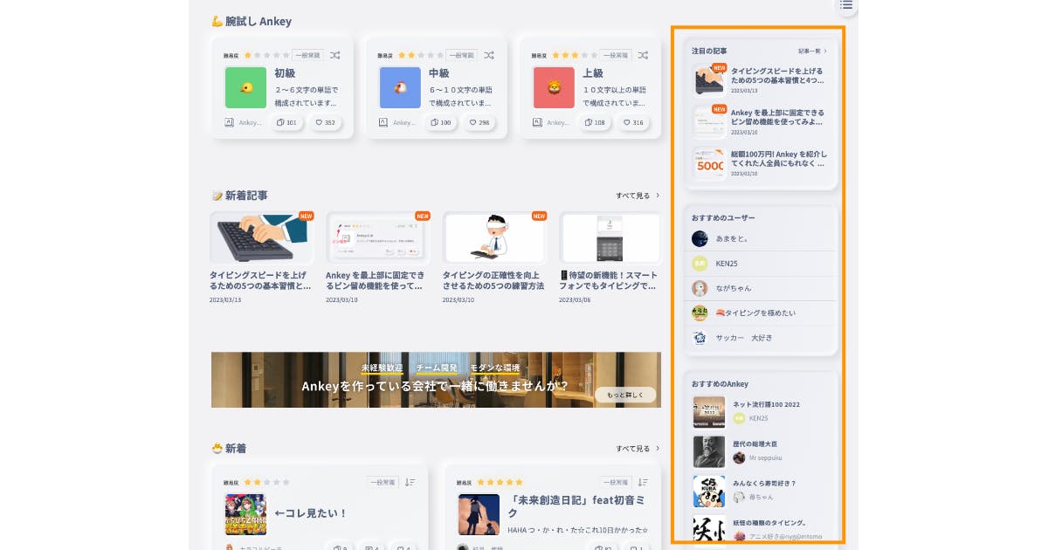Click the shuffle icon on the 上級 card
Screen dimensions: 1048x550
click(x=643, y=55)
